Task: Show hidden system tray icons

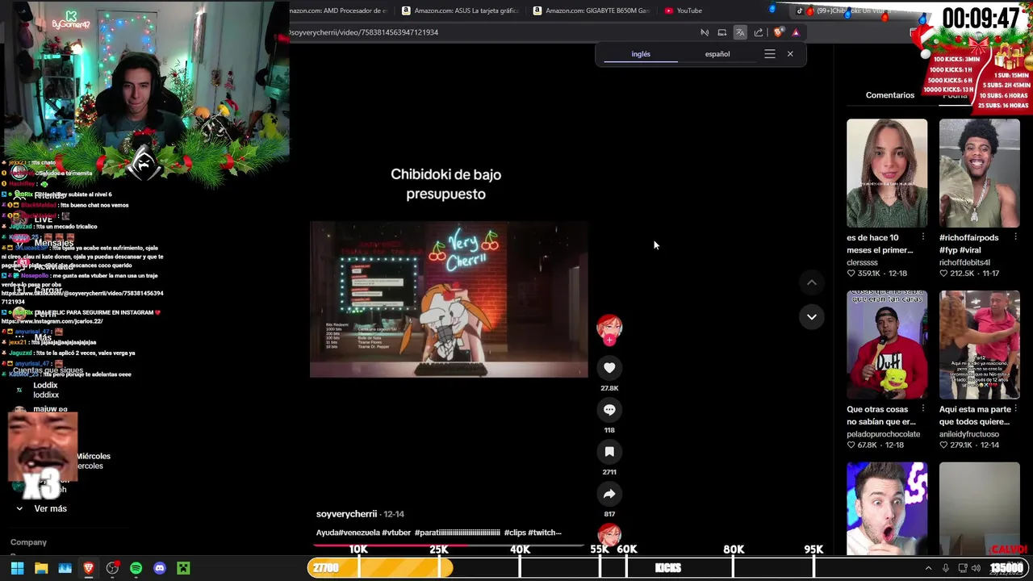Action: (928, 568)
